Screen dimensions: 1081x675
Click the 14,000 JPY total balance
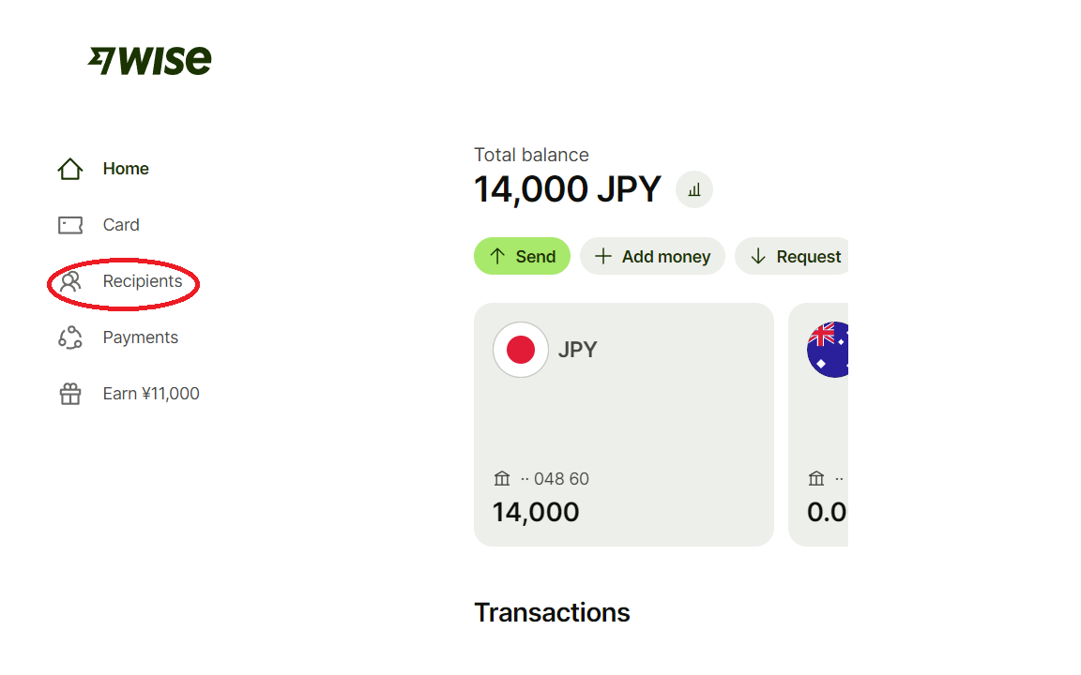click(567, 189)
